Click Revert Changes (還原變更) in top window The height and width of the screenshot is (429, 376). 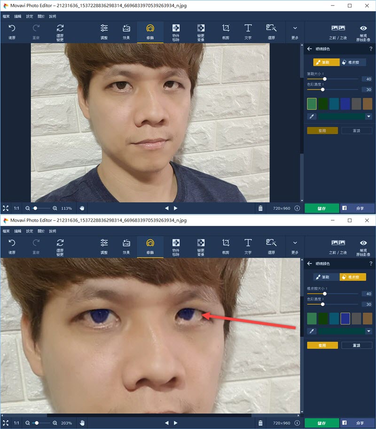pos(60,32)
